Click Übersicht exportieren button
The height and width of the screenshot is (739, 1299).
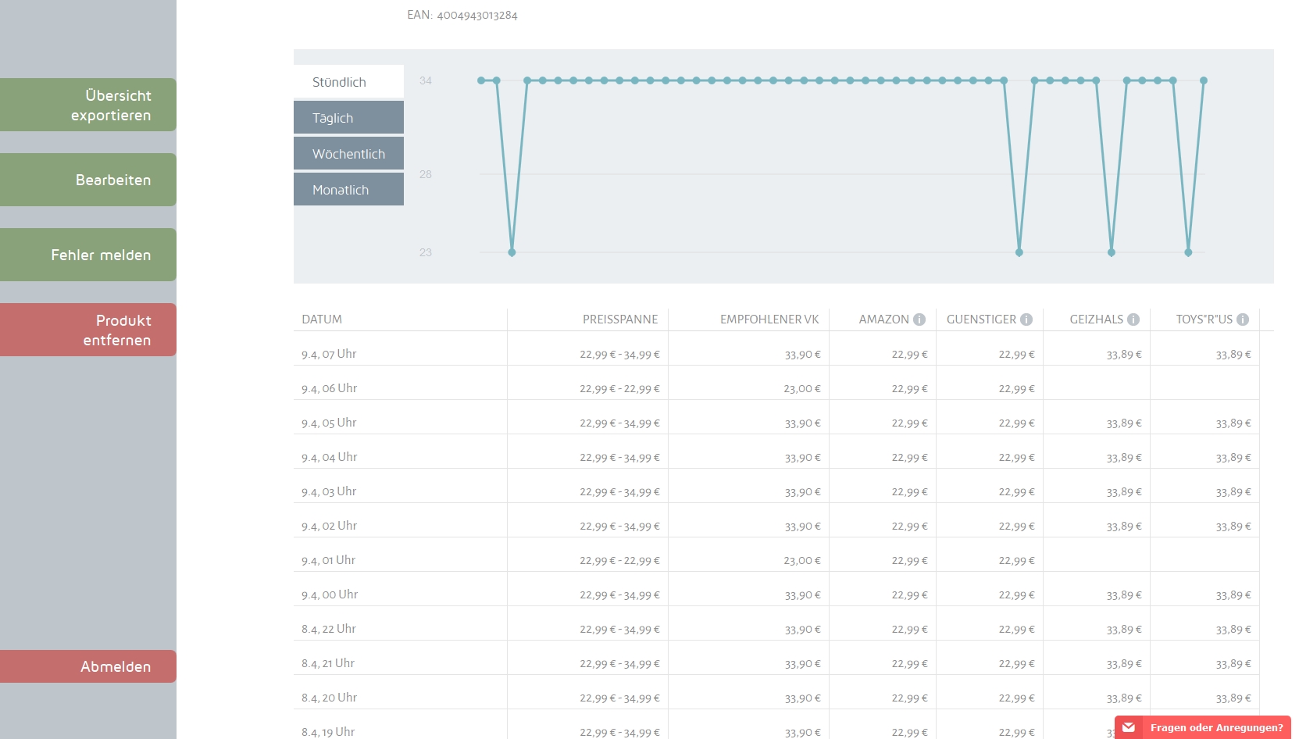click(x=88, y=105)
